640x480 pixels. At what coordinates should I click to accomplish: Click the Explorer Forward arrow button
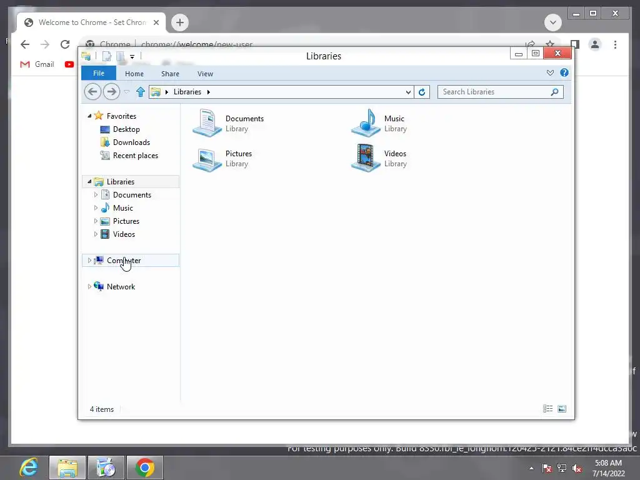tap(111, 91)
